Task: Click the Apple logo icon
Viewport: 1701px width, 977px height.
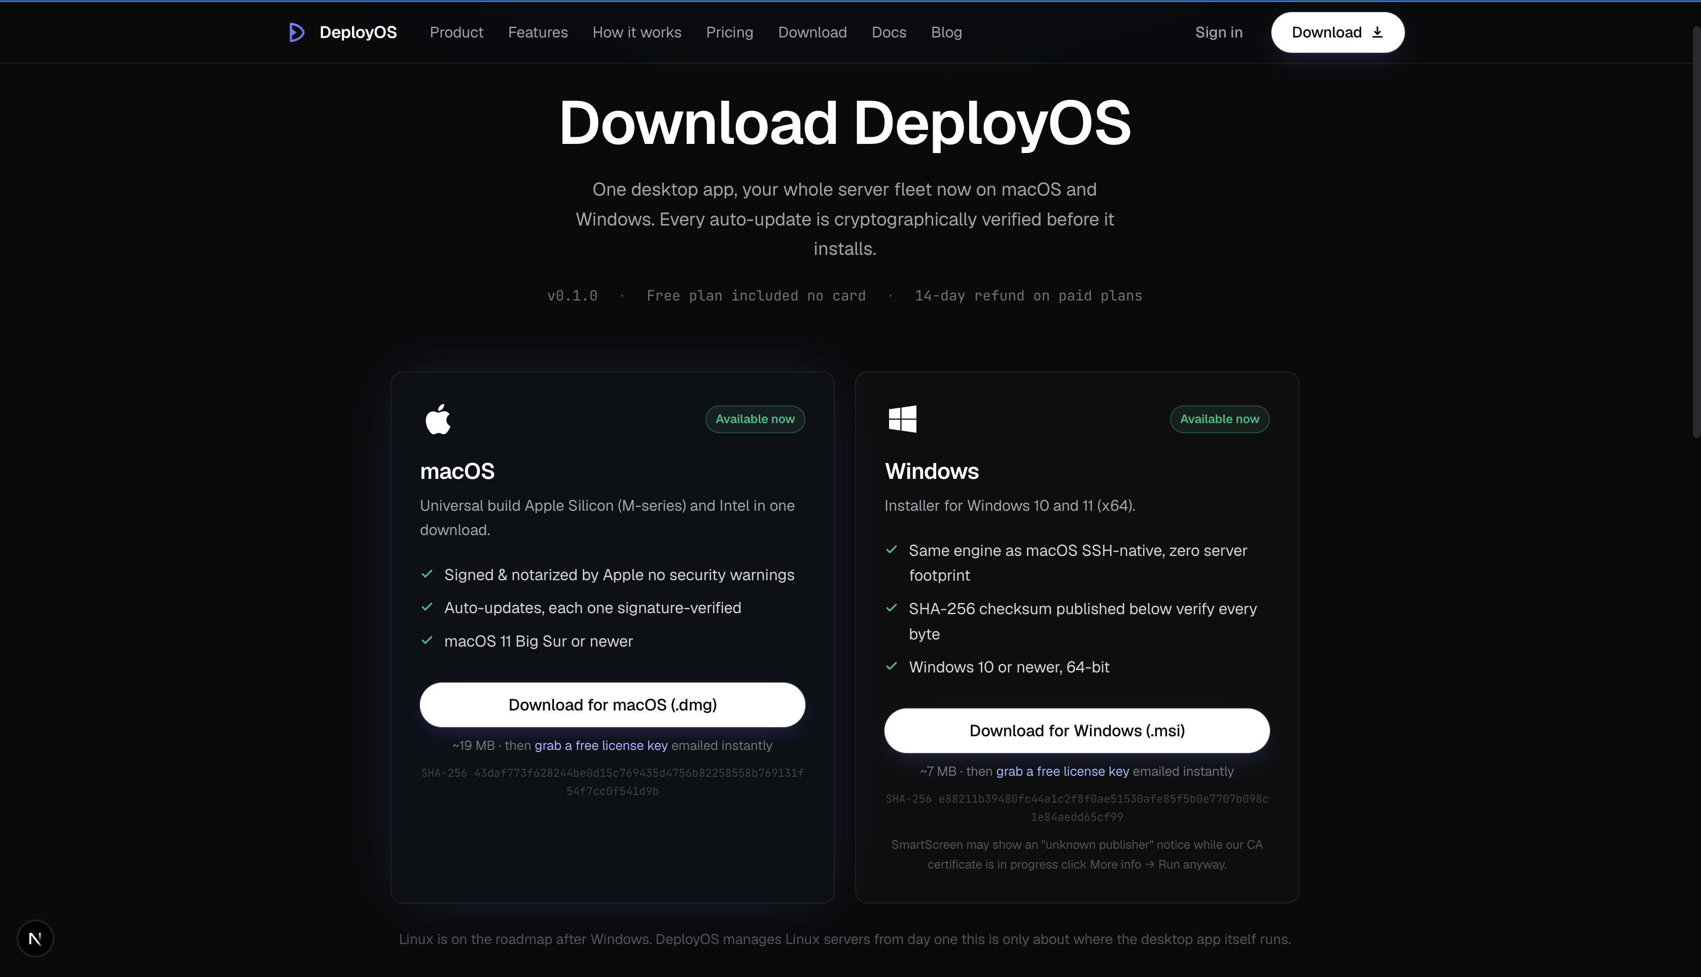Action: (438, 419)
